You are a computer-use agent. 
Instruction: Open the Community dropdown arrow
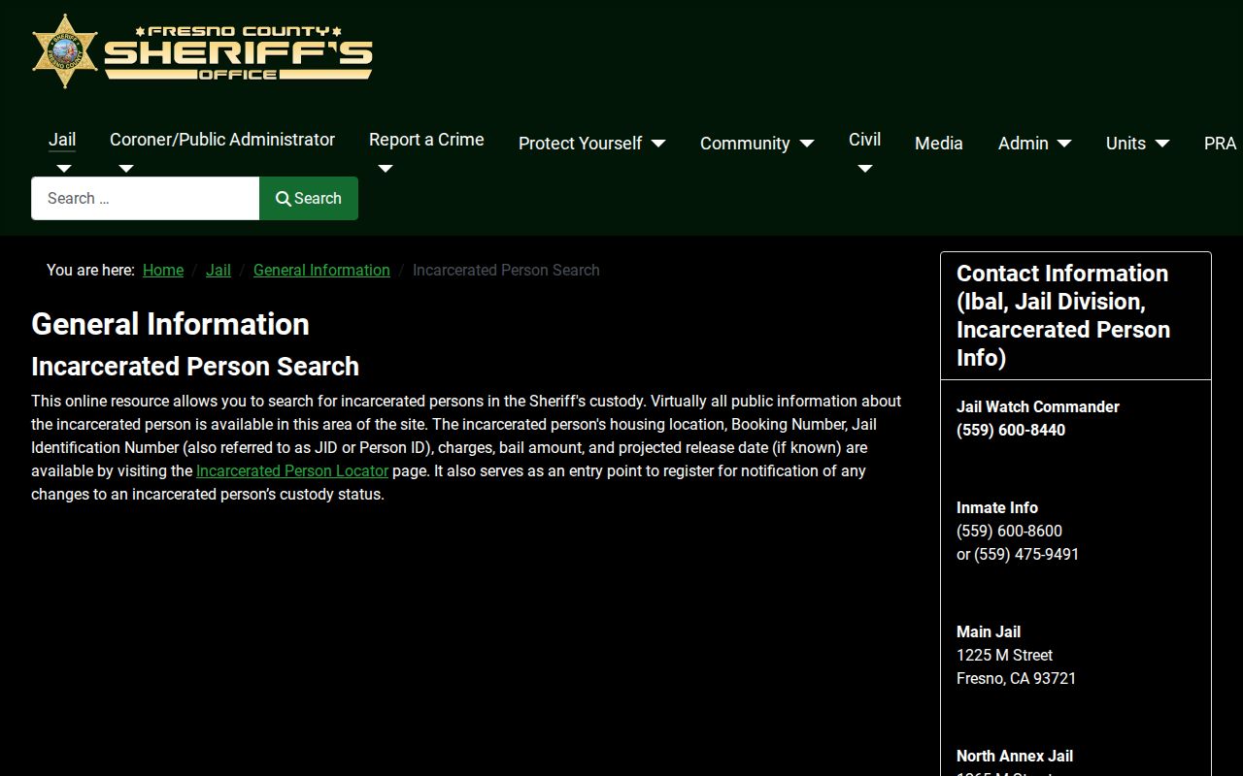pos(807,144)
